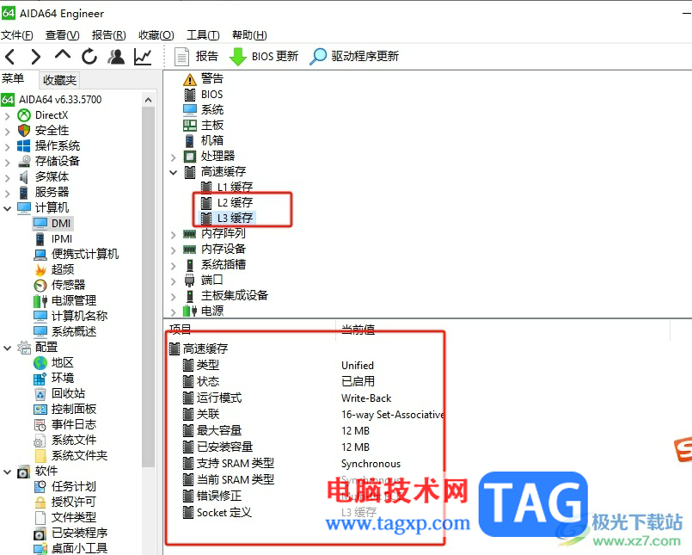Image resolution: width=692 pixels, height=555 pixels.
Task: Select the 运行模式 Write-Back row
Action: pyautogui.click(x=304, y=398)
